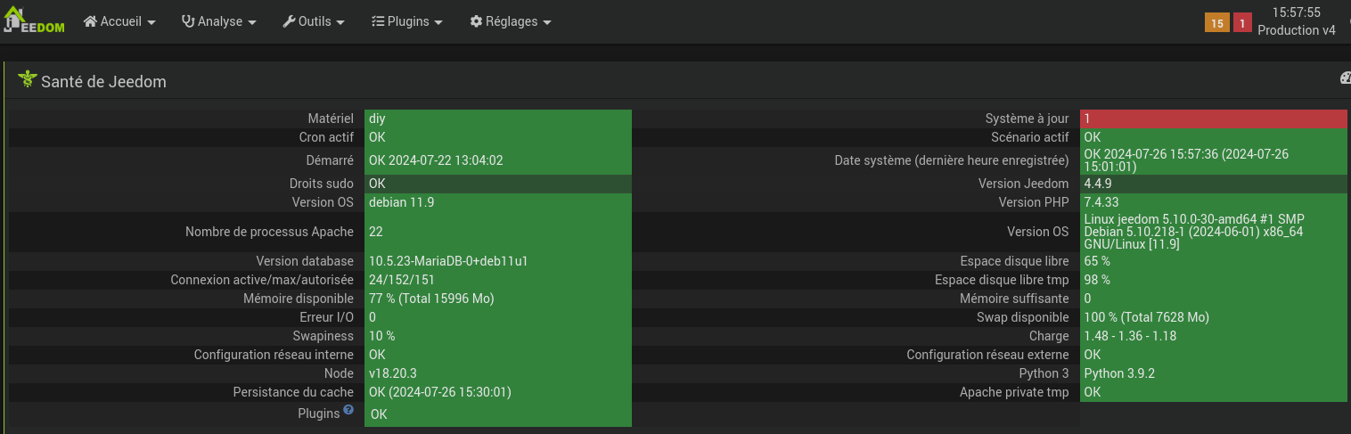This screenshot has height=434, width=1351.
Task: Click the stethoscope icon beside Analyse
Action: click(x=188, y=21)
